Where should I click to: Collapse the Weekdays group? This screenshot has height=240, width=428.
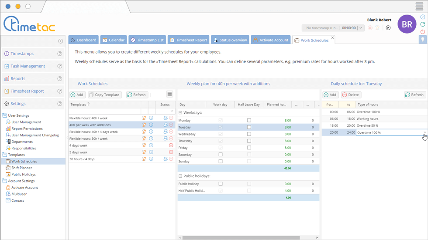(x=180, y=112)
